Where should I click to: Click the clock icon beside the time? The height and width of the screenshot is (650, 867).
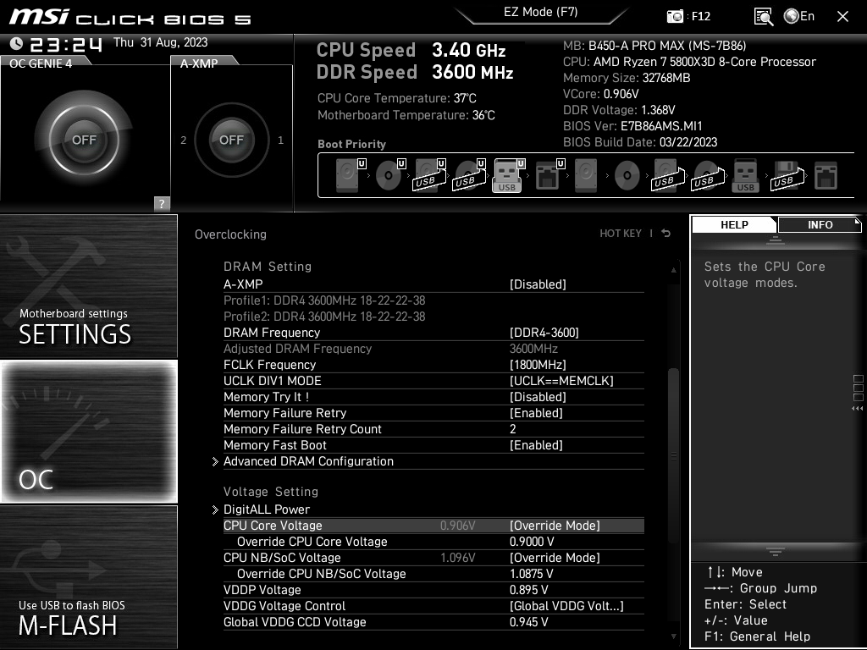point(17,44)
